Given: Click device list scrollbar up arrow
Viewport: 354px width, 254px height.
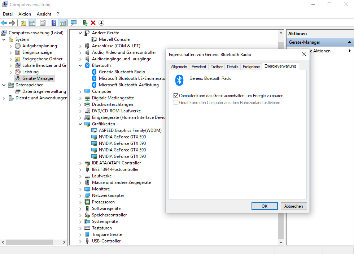Looking at the screenshot, I should [x=281, y=33].
